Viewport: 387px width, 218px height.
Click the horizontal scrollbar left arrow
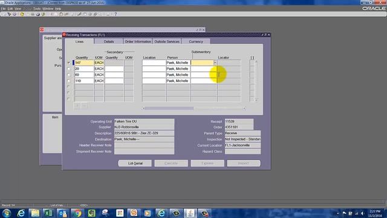(143, 108)
